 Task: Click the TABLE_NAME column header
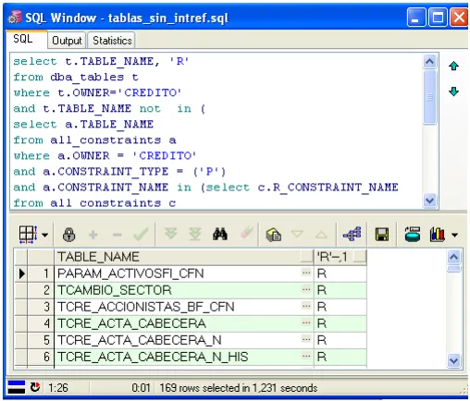(184, 257)
